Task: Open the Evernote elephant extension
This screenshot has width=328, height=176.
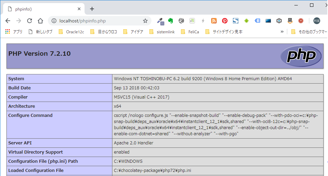Action: 170,21
